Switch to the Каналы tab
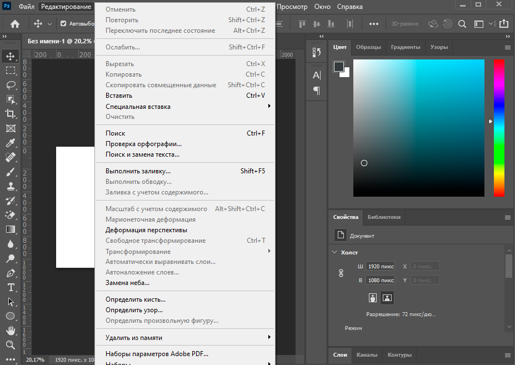This screenshot has height=365, width=515. (x=367, y=354)
